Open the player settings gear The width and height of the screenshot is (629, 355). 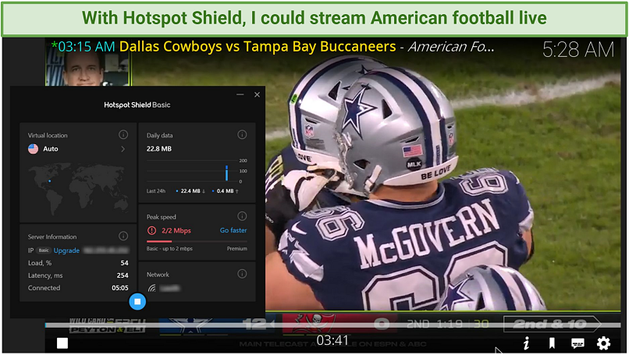(x=603, y=343)
